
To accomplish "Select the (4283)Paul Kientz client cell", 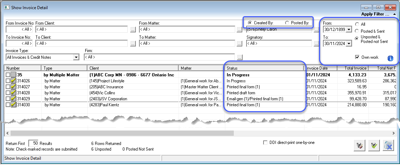I will point(133,104).
